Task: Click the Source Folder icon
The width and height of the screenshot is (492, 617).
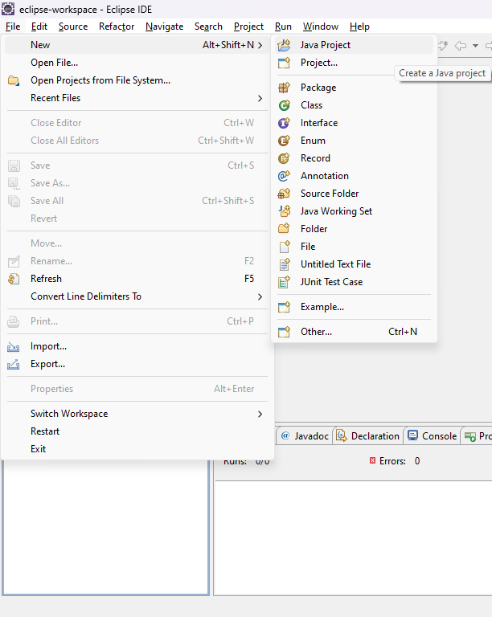Action: 284,194
